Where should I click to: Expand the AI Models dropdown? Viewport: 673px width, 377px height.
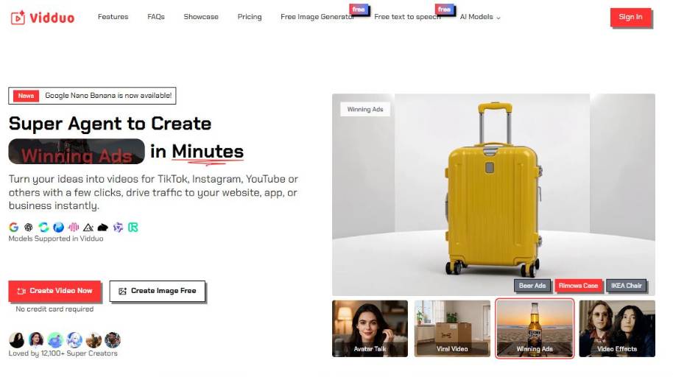coord(480,17)
